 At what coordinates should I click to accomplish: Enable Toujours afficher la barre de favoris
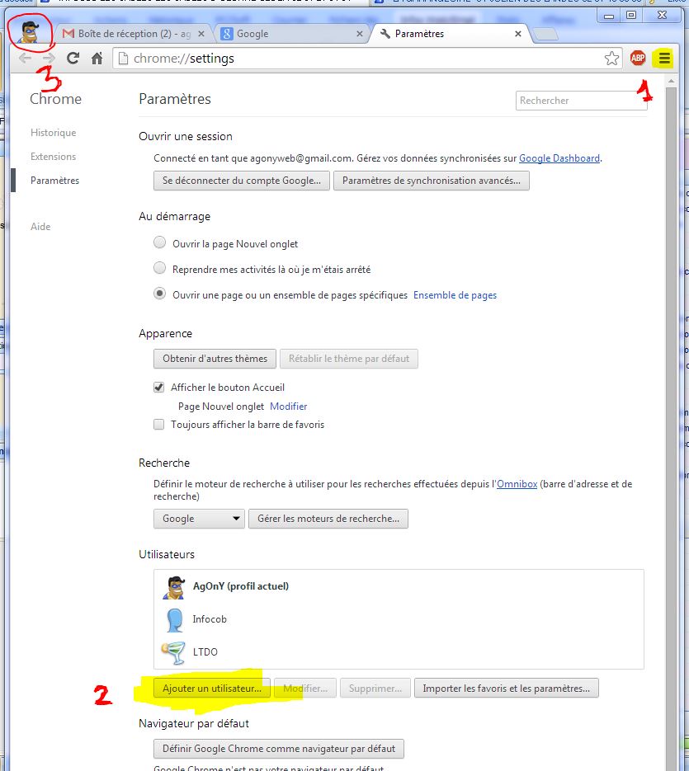pos(158,425)
